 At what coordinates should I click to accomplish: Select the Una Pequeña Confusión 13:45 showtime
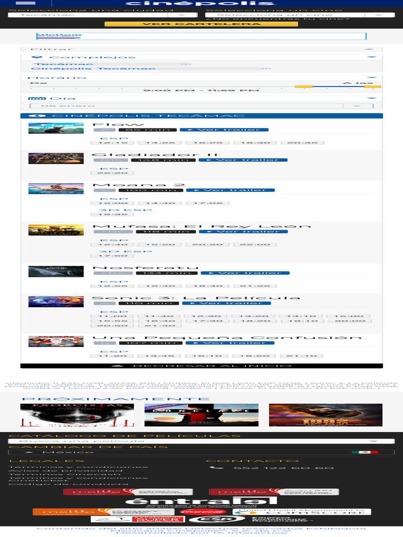(160, 356)
